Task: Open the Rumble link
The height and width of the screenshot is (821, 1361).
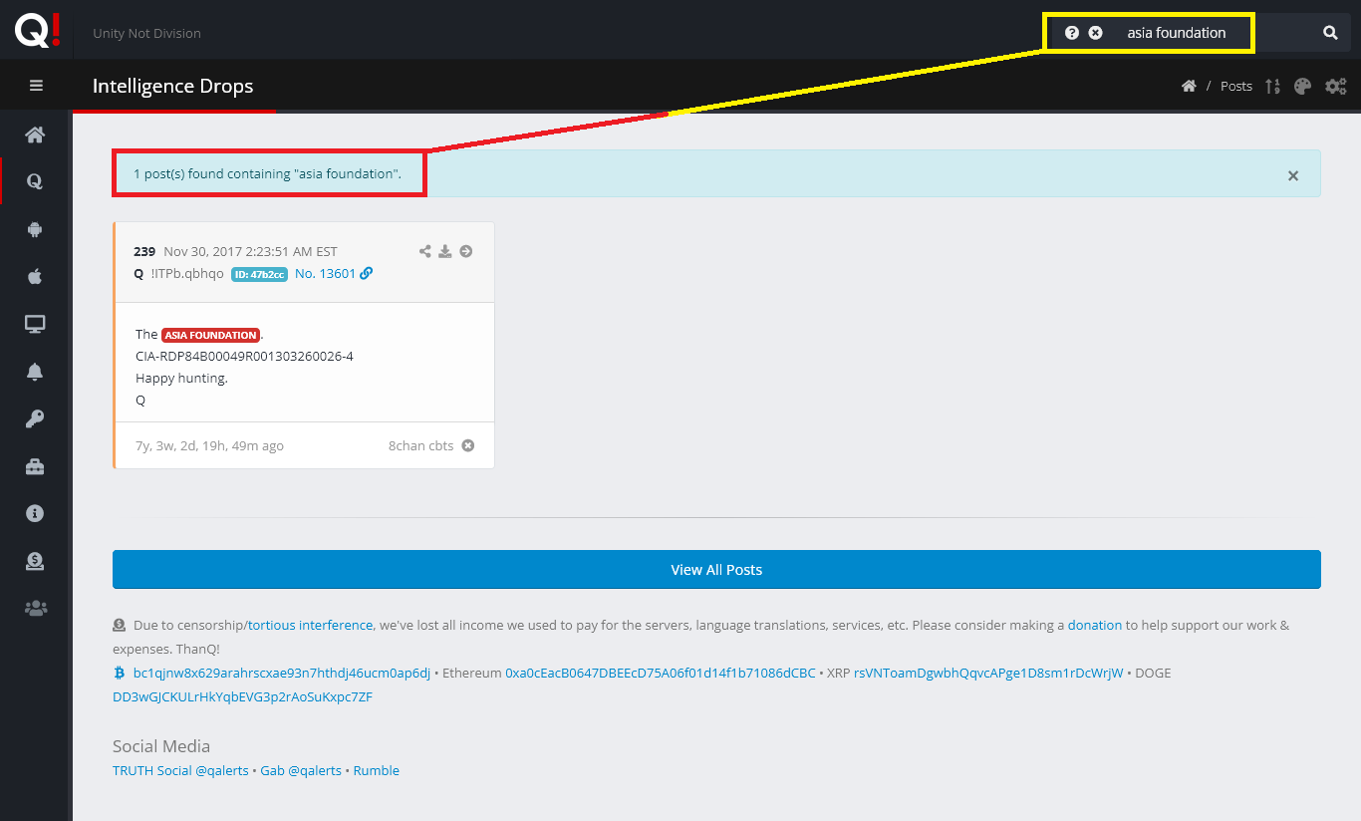Action: point(377,770)
